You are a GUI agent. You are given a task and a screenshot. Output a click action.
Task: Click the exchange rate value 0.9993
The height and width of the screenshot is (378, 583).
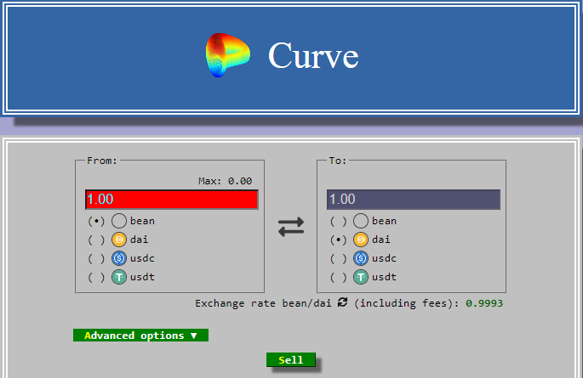[x=484, y=303]
